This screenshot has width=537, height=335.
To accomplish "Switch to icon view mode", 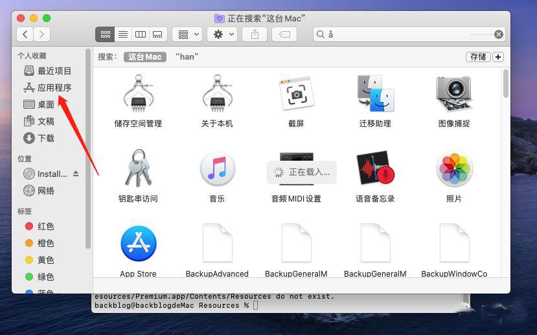I will pos(105,34).
